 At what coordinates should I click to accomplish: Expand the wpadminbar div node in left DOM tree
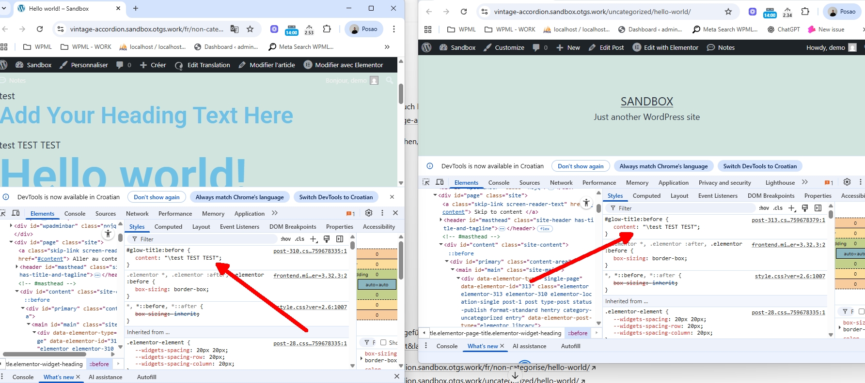[x=11, y=226]
